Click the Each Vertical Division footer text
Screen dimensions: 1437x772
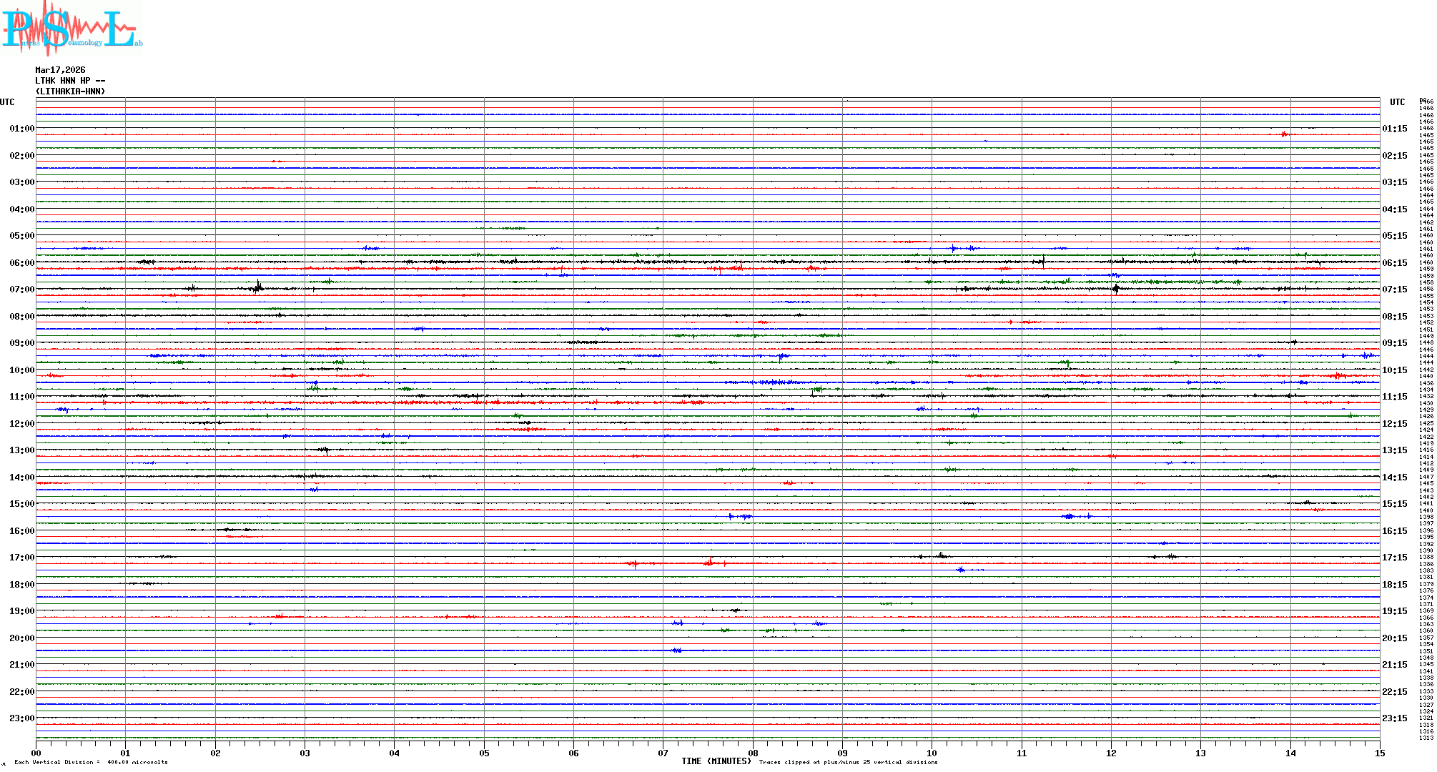(x=91, y=762)
